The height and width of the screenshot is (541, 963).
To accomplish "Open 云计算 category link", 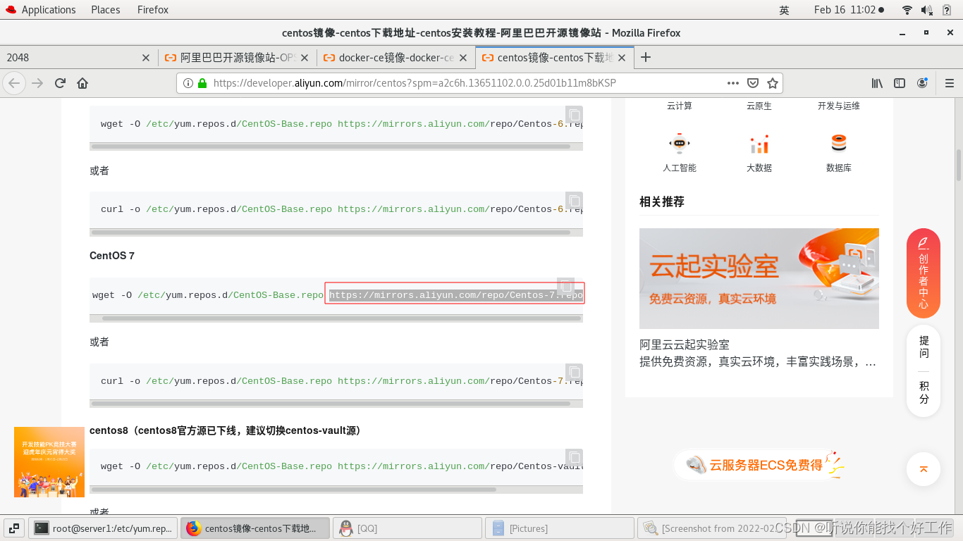I will [680, 106].
